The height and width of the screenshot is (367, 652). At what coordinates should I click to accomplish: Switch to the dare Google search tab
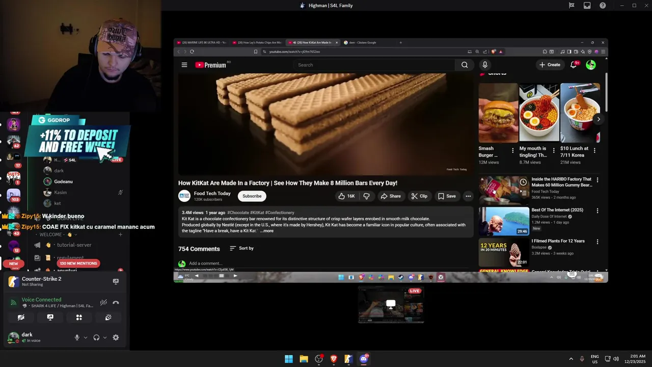(x=367, y=42)
